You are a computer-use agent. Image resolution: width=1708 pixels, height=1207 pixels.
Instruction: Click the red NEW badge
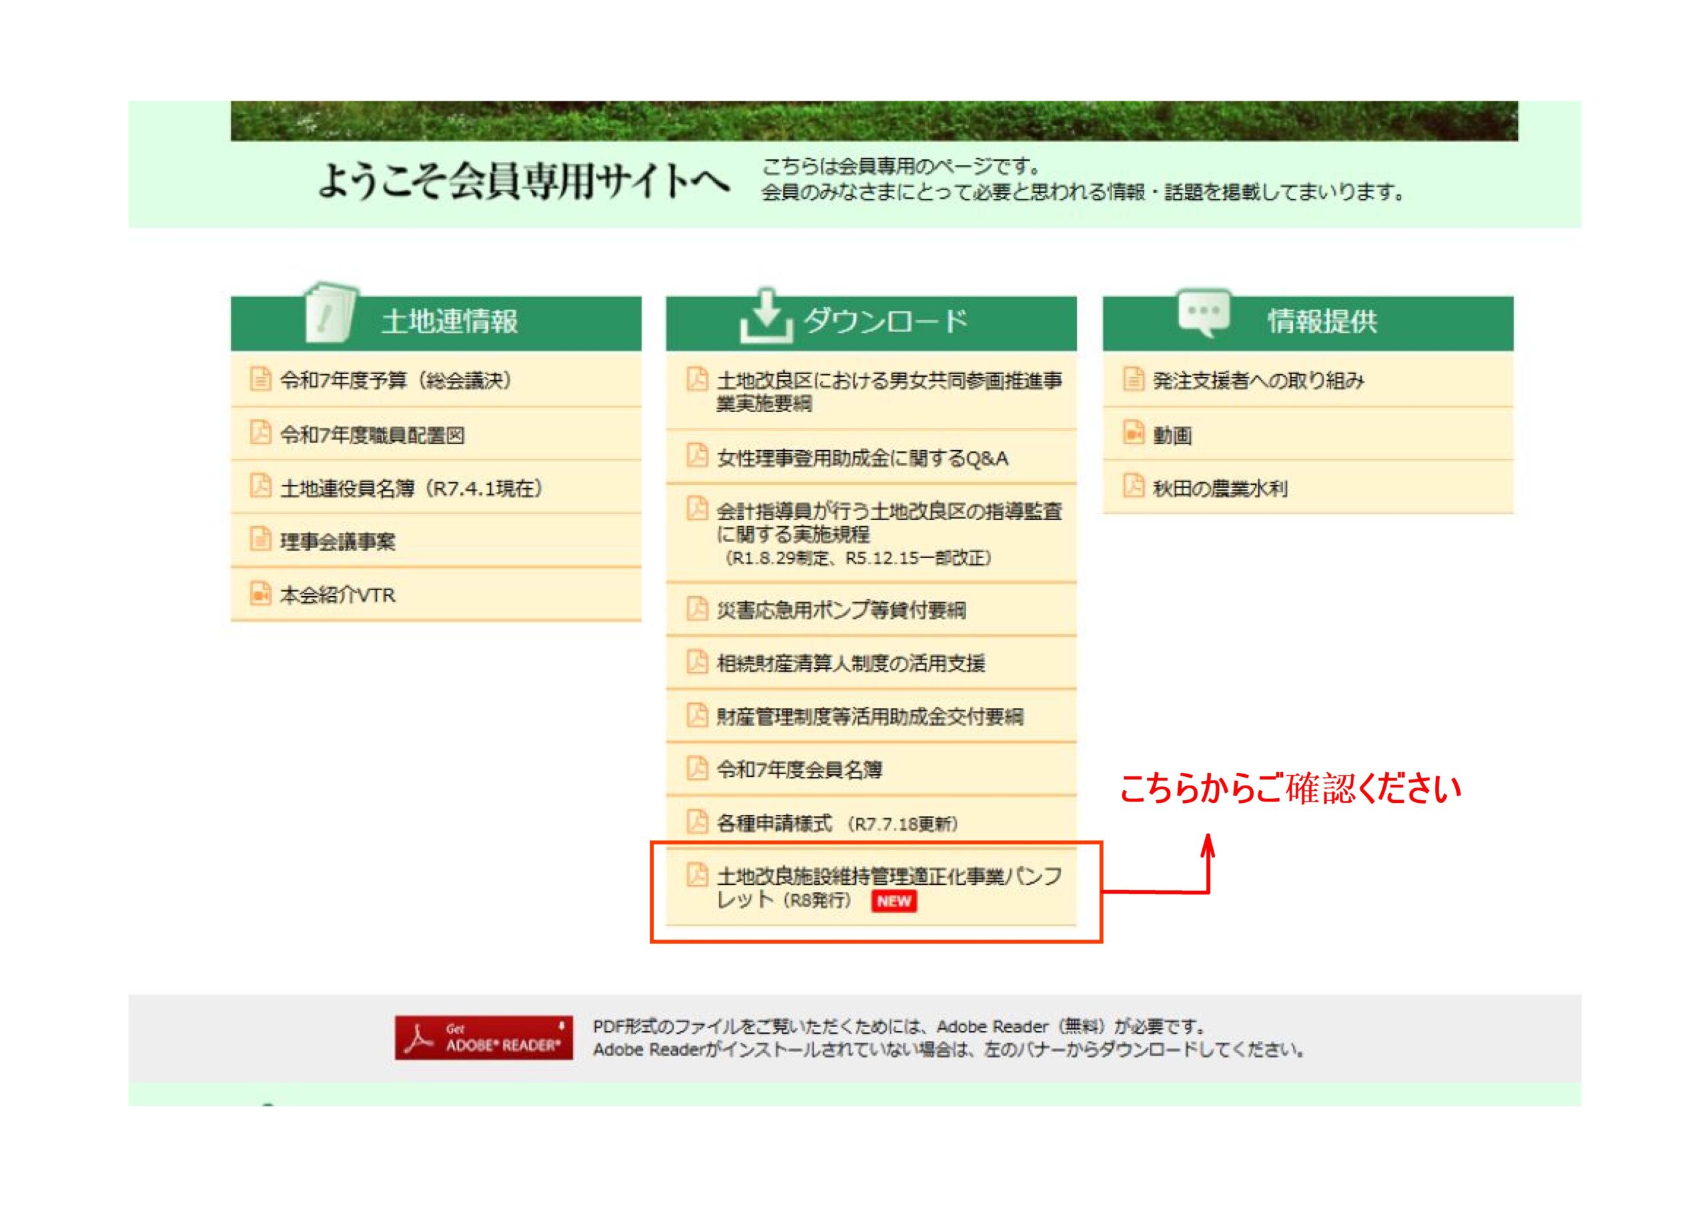893,902
